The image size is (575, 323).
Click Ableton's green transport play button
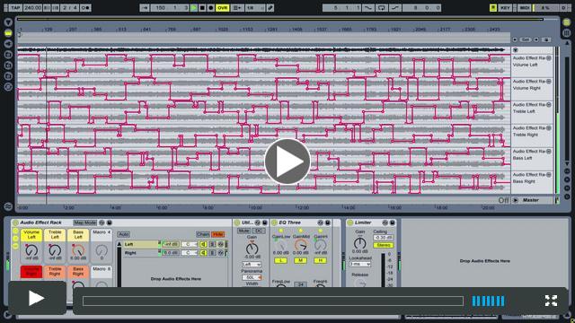[194, 8]
